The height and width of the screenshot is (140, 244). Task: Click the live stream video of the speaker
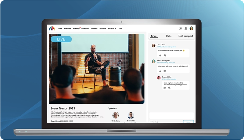(x=96, y=69)
